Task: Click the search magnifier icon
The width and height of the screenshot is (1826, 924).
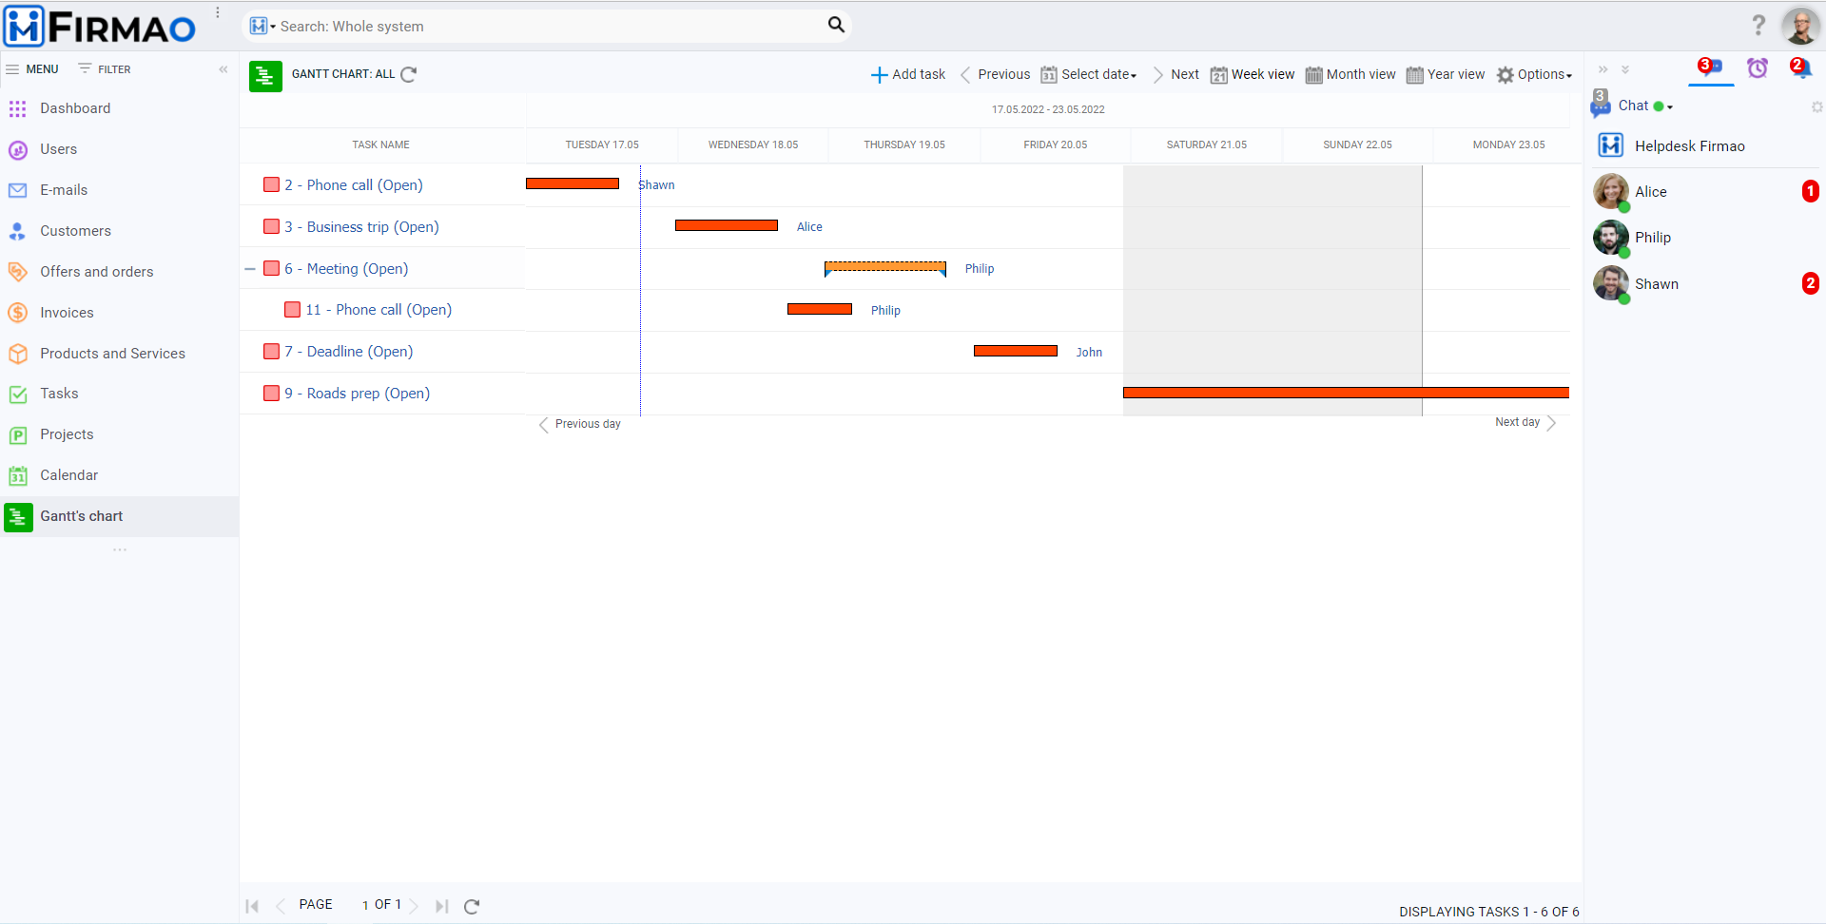Action: (836, 25)
